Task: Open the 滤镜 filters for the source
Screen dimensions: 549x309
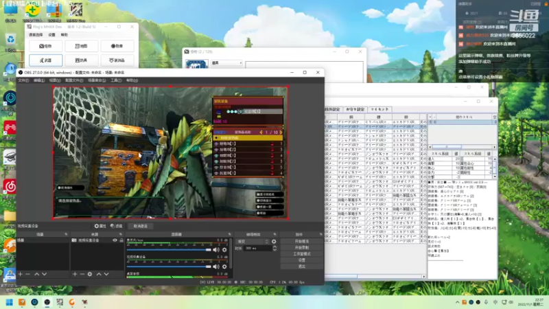Action: (116, 226)
